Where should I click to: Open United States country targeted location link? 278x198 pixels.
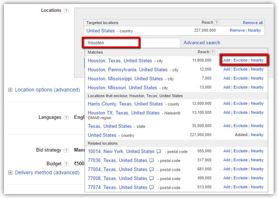coord(101,31)
